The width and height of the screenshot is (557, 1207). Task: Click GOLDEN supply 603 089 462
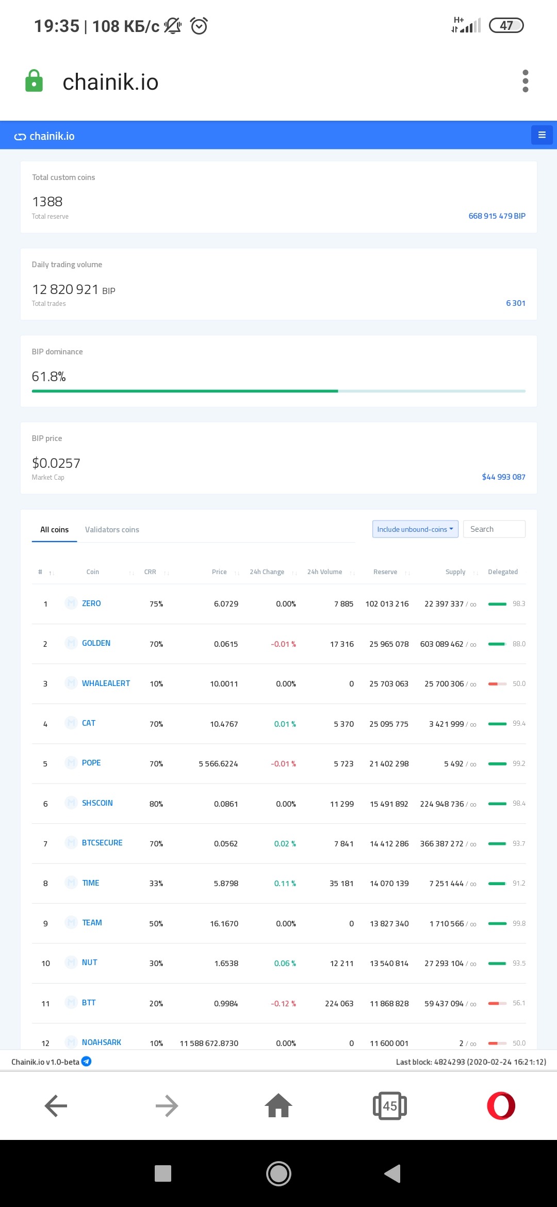point(441,644)
